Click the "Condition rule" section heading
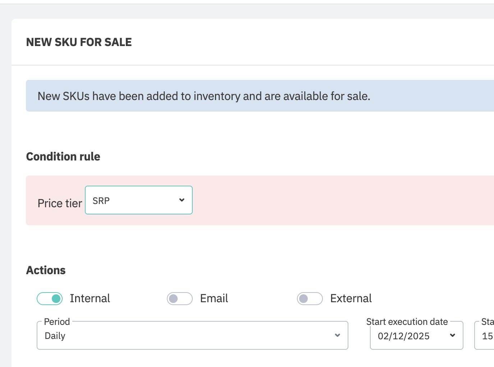This screenshot has width=494, height=367. pos(63,157)
